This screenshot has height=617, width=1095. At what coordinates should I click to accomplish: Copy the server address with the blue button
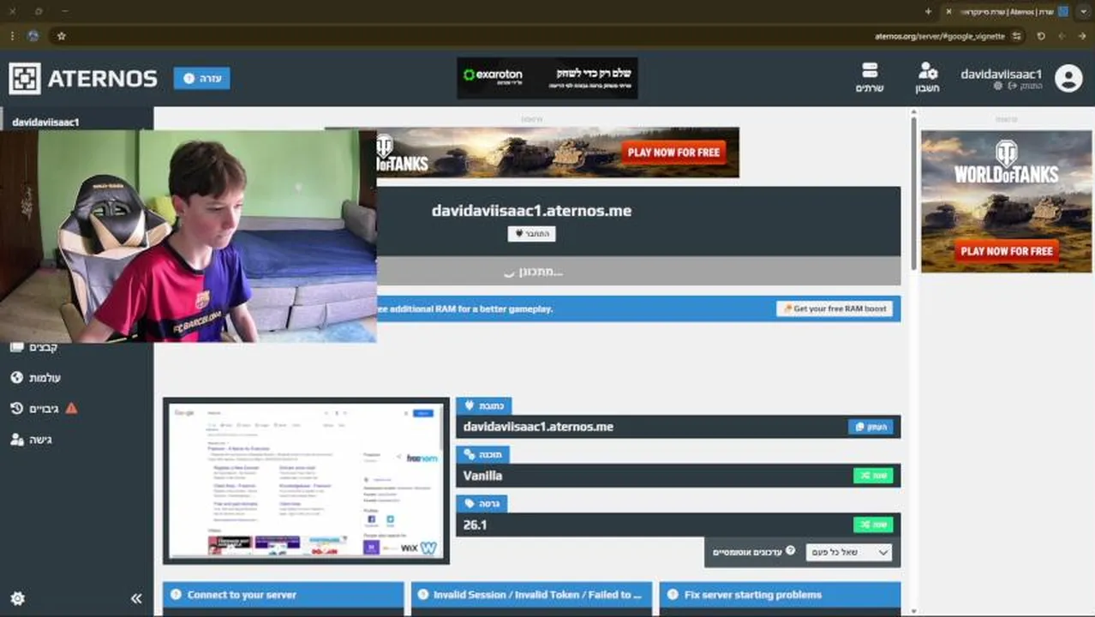pos(871,426)
